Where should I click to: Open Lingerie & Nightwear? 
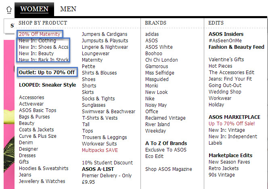105,47
